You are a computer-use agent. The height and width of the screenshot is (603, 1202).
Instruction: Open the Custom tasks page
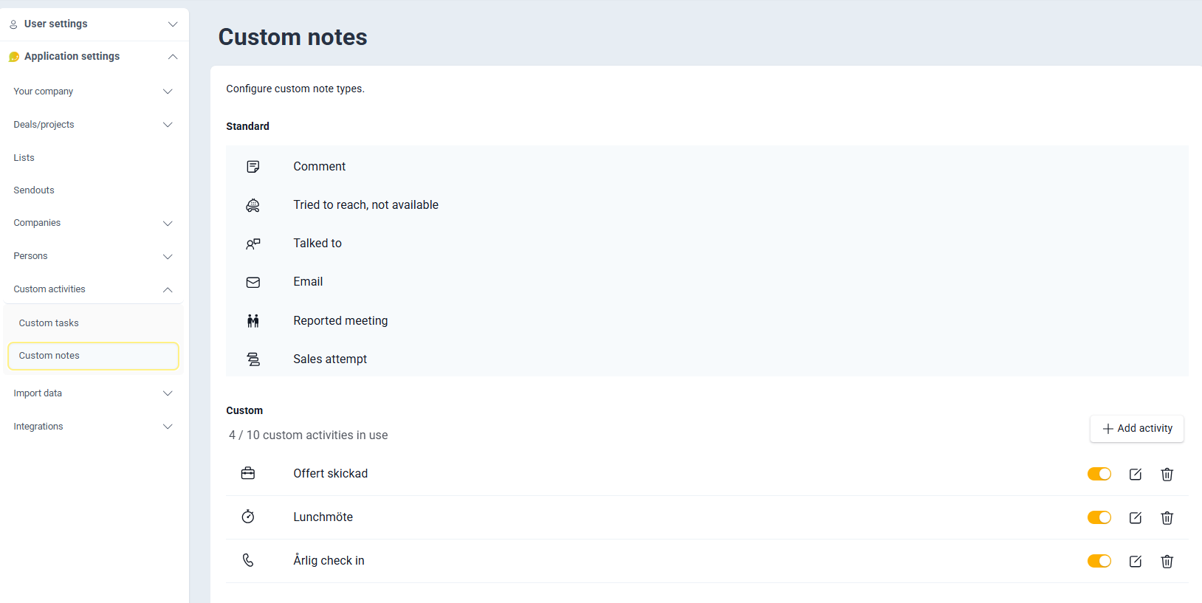pos(49,323)
